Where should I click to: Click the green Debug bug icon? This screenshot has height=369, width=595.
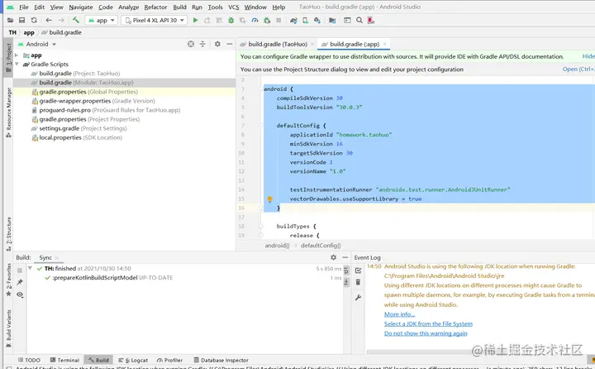click(231, 20)
